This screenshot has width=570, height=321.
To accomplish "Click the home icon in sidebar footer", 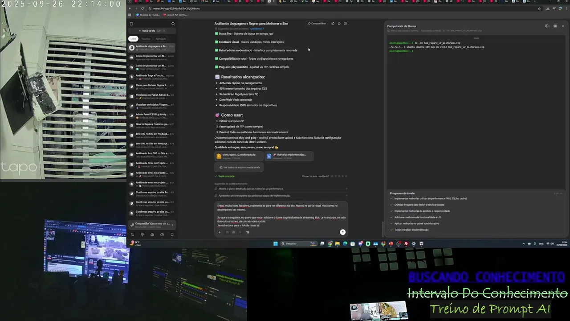I will [152, 235].
